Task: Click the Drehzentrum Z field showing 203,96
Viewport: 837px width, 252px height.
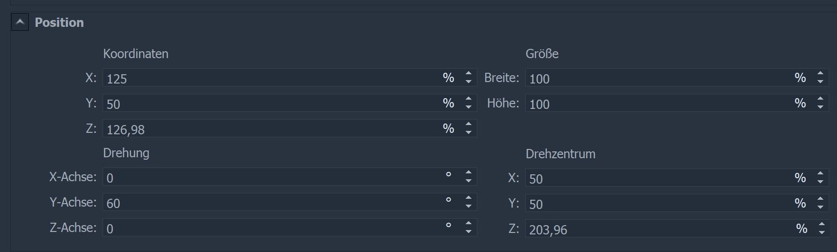Action: pos(655,229)
